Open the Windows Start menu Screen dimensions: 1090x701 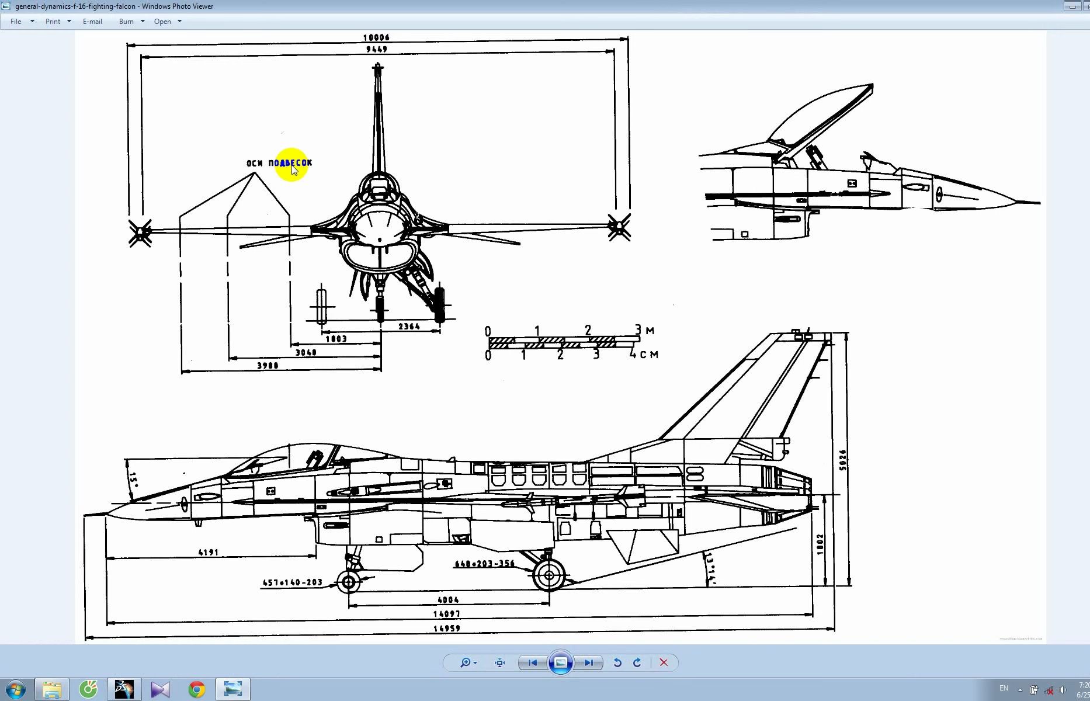pos(16,689)
